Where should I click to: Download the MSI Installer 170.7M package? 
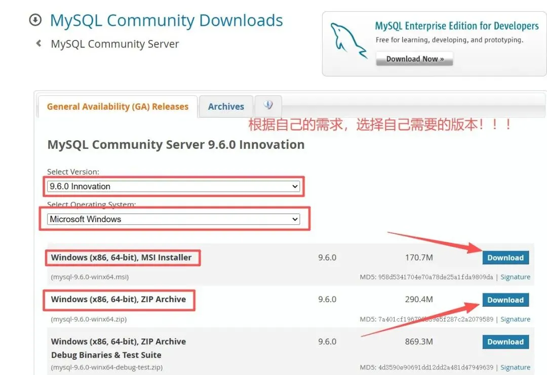(x=505, y=258)
